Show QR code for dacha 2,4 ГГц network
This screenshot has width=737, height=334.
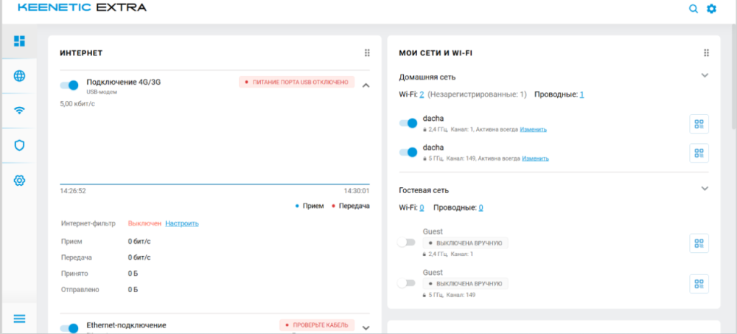699,124
